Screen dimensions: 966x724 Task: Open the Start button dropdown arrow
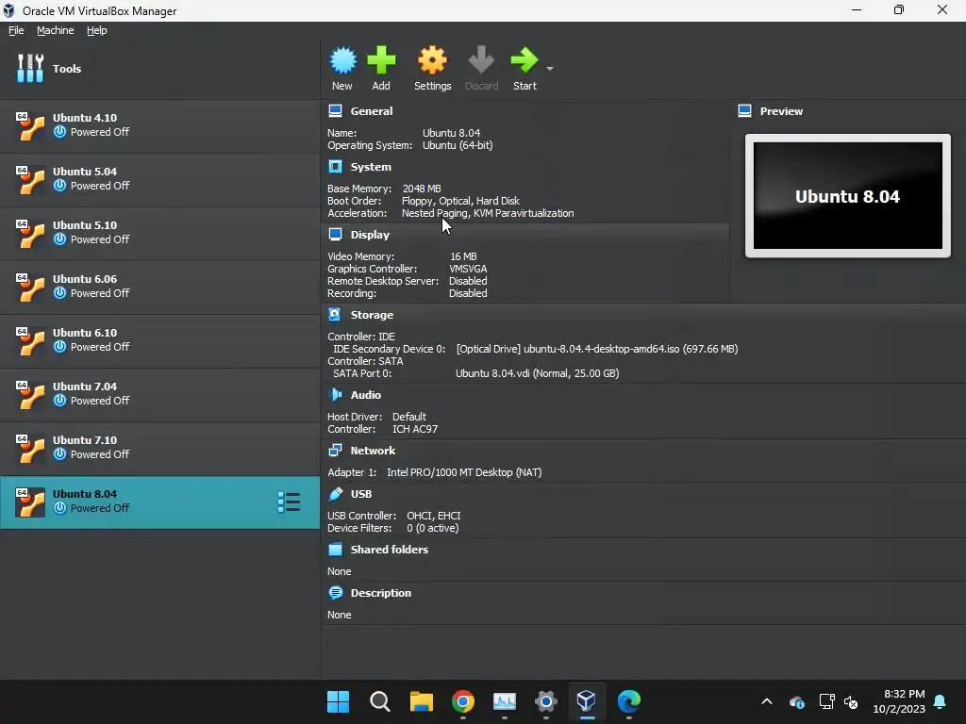point(550,68)
